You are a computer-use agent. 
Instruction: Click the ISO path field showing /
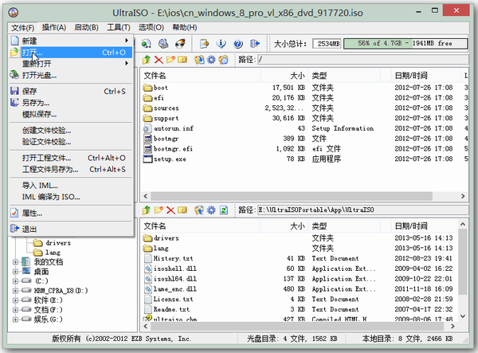[x=362, y=60]
